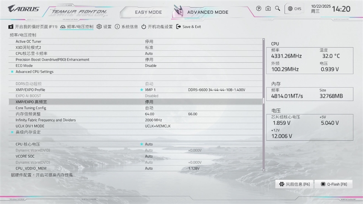Select the ADVANCED MODE tab
Image resolution: width=363 pixels, height=204 pixels.
208,12
